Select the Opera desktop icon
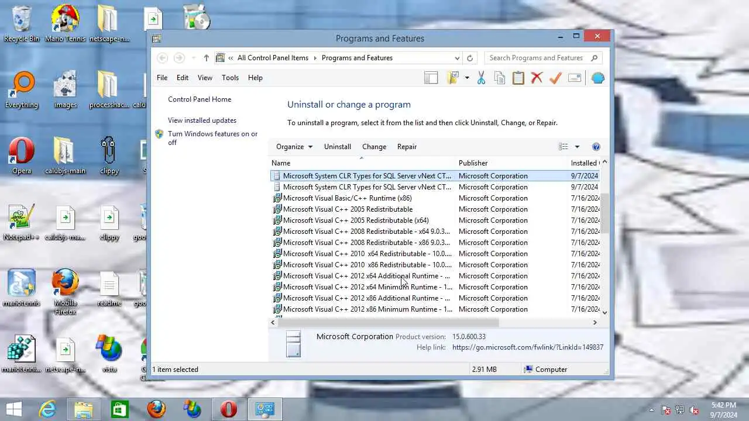The width and height of the screenshot is (749, 421). point(22,156)
